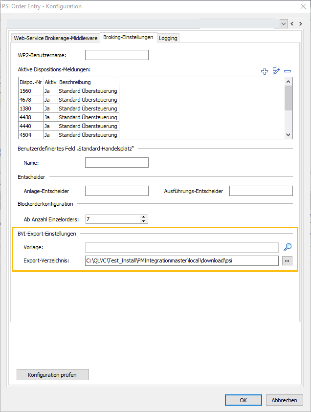Decrease the Ab Anzahl Einzelorders value
311x412 pixels.
(x=143, y=221)
